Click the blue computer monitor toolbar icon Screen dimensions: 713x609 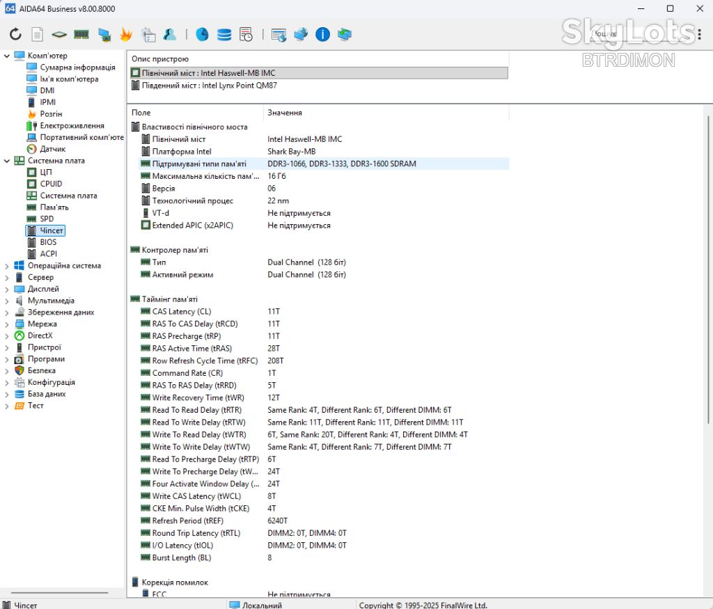click(104, 35)
